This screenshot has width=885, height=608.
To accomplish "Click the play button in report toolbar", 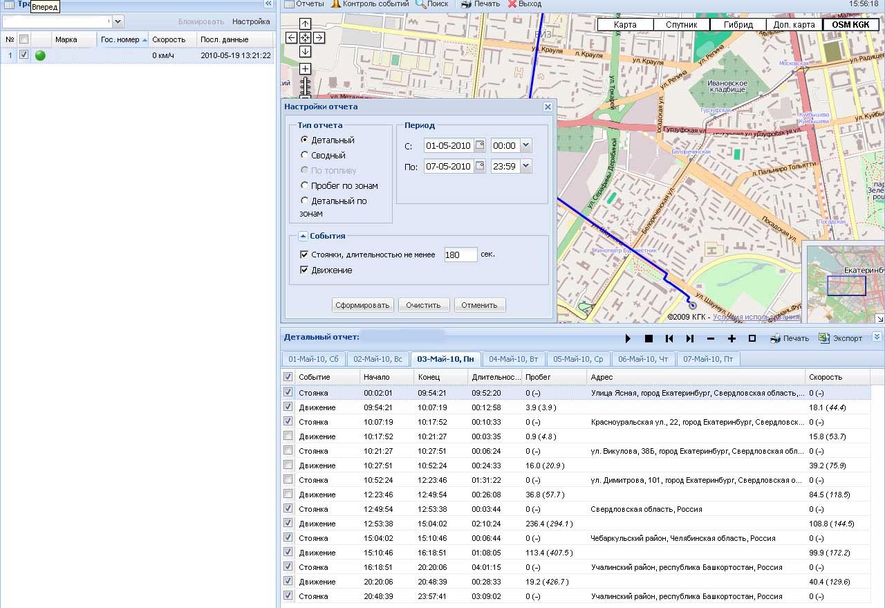I will tap(628, 338).
